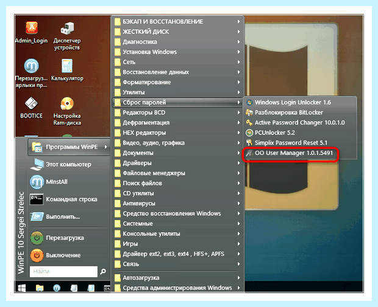Click the MInstAll icon in Start menu
378x307 pixels.
(x=37, y=182)
